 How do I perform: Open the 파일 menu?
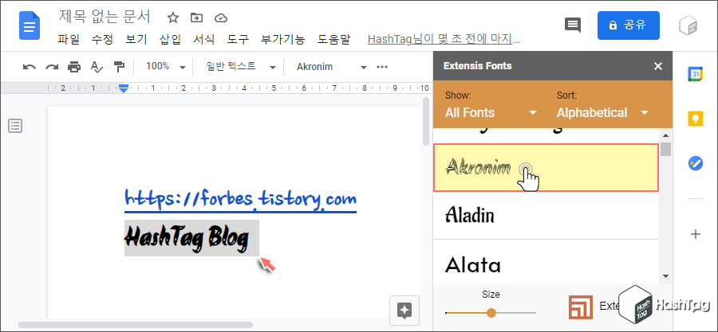[x=69, y=40]
